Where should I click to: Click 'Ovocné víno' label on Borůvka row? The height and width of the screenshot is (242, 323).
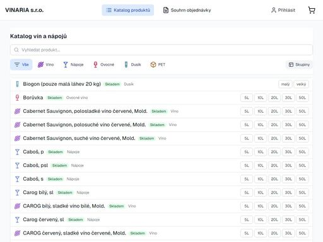(77, 98)
